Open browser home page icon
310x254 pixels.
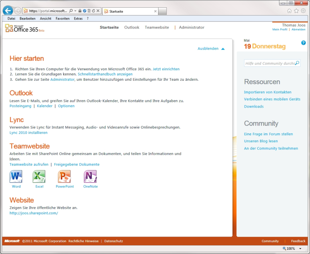tap(289, 11)
